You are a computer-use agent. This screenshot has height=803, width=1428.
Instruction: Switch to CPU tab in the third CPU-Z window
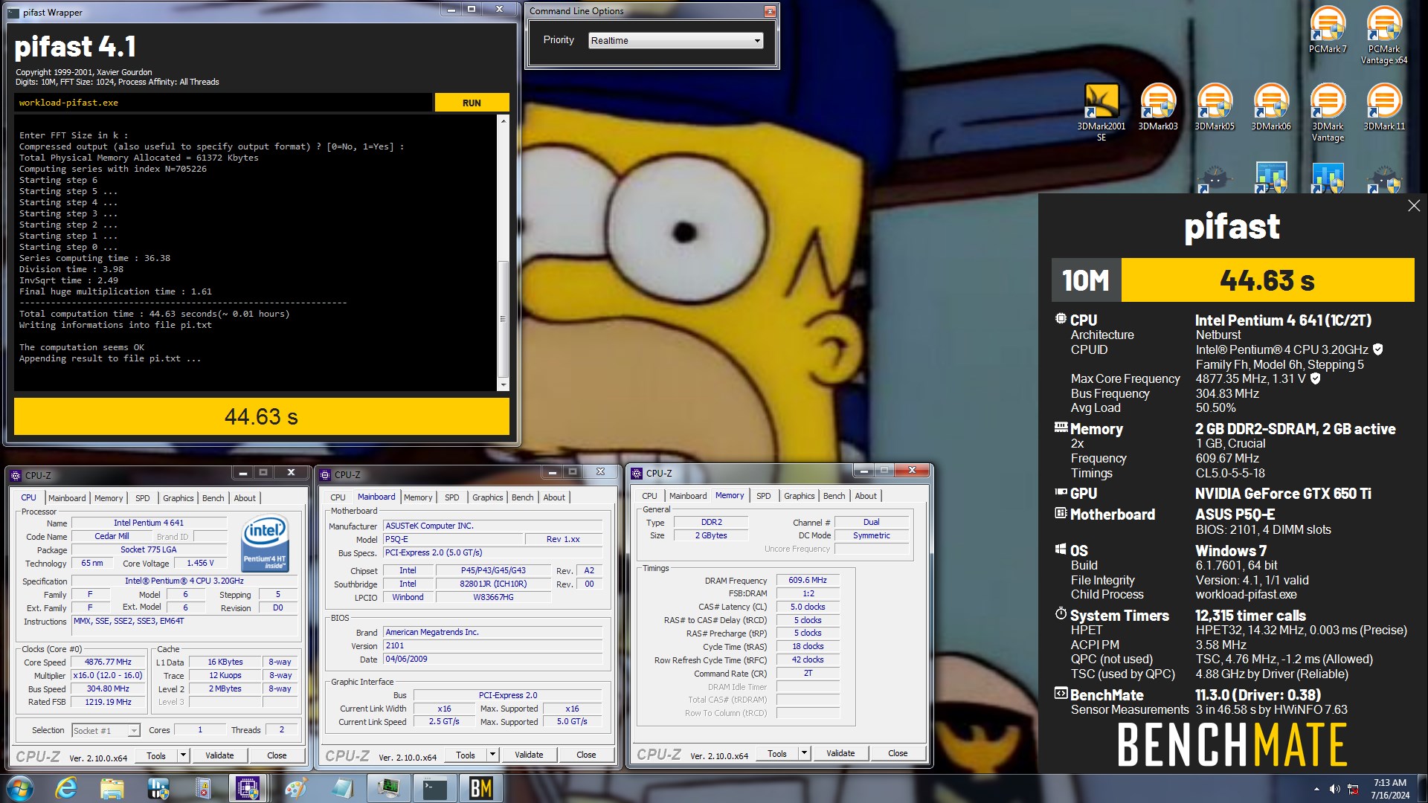tap(649, 496)
